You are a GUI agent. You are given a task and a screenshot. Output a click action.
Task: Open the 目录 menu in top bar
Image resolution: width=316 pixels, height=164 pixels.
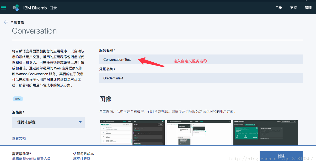(x=279, y=8)
